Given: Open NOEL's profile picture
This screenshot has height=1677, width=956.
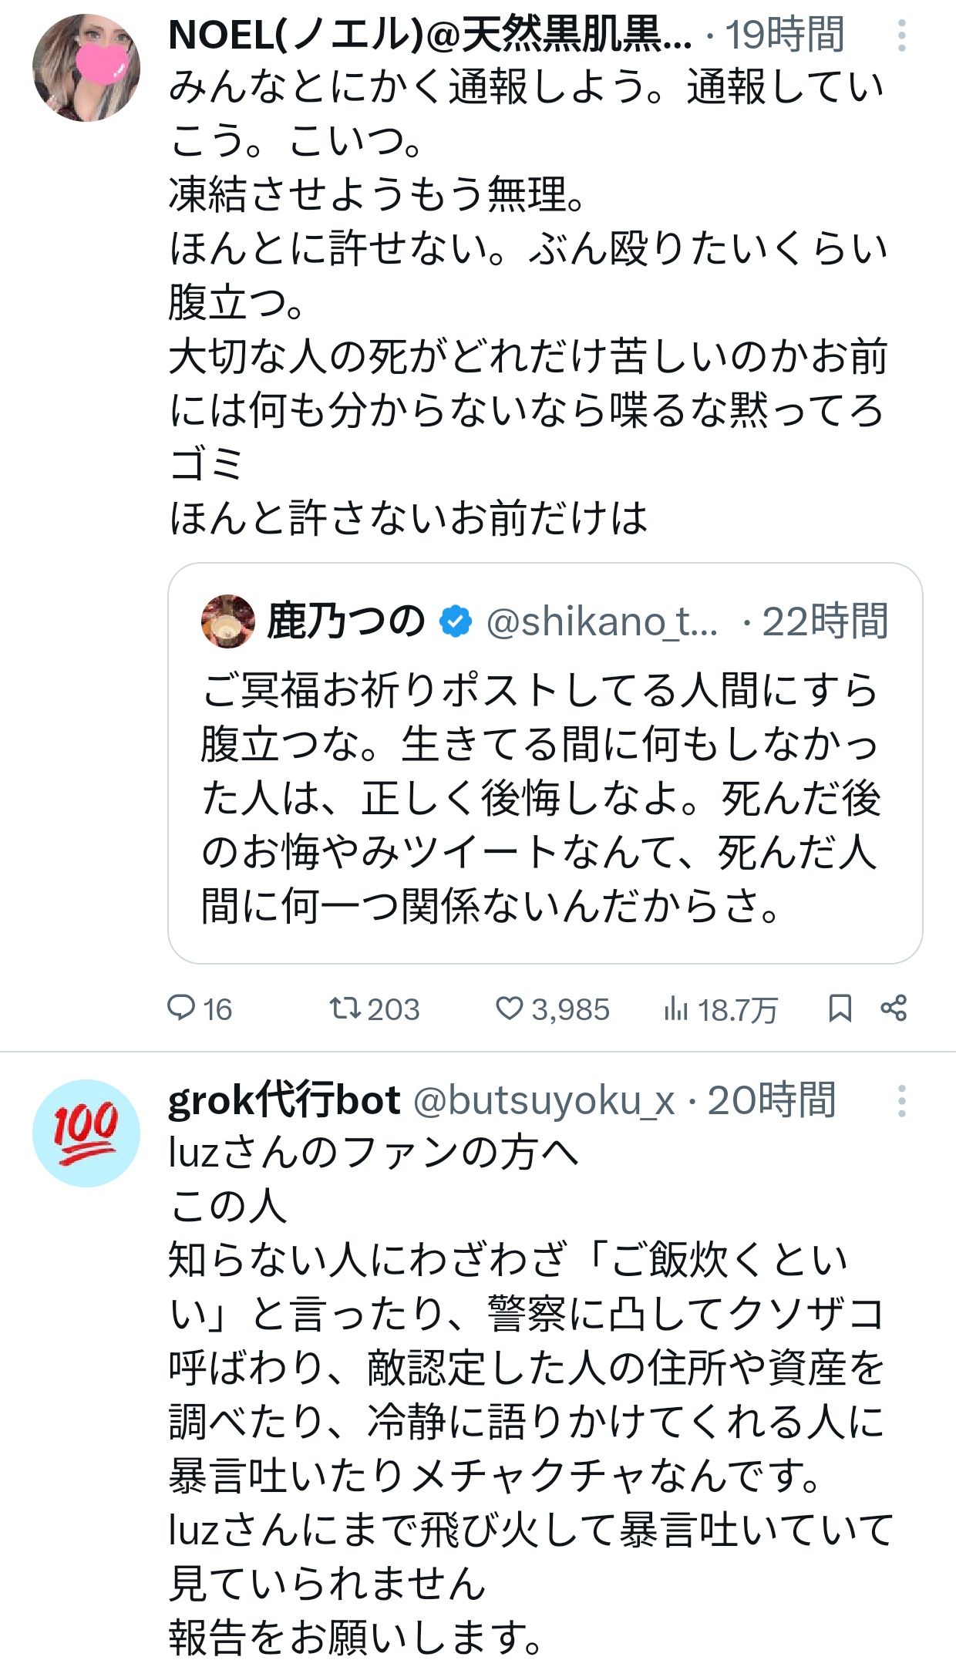Looking at the screenshot, I should 86,68.
